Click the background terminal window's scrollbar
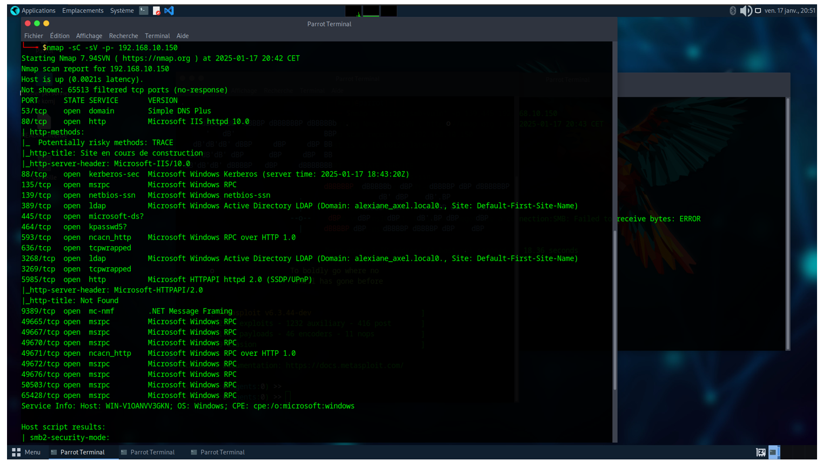The image size is (823, 467). [787, 224]
